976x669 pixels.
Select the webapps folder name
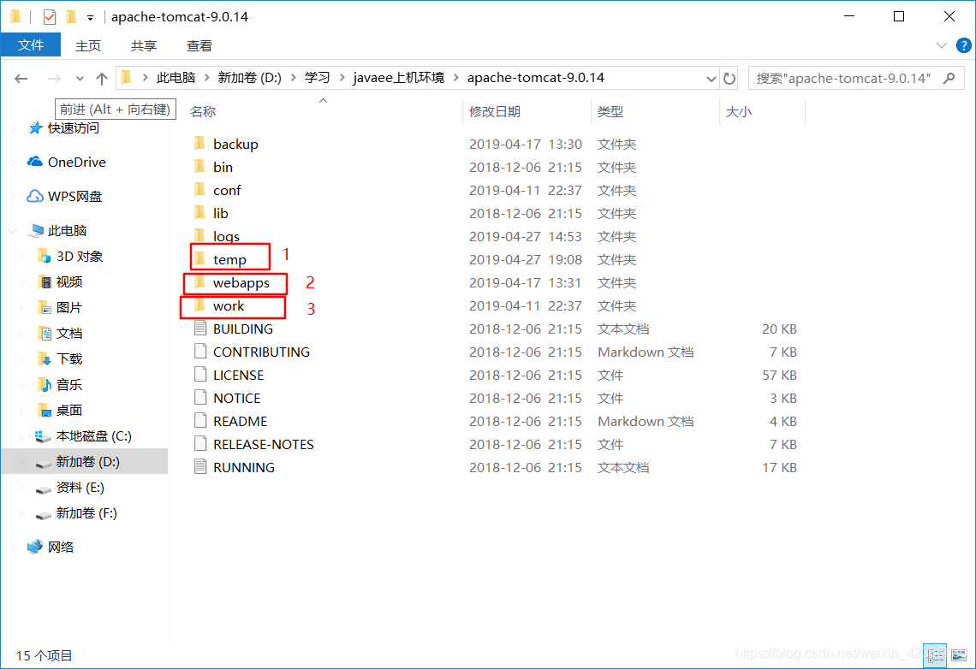point(241,283)
